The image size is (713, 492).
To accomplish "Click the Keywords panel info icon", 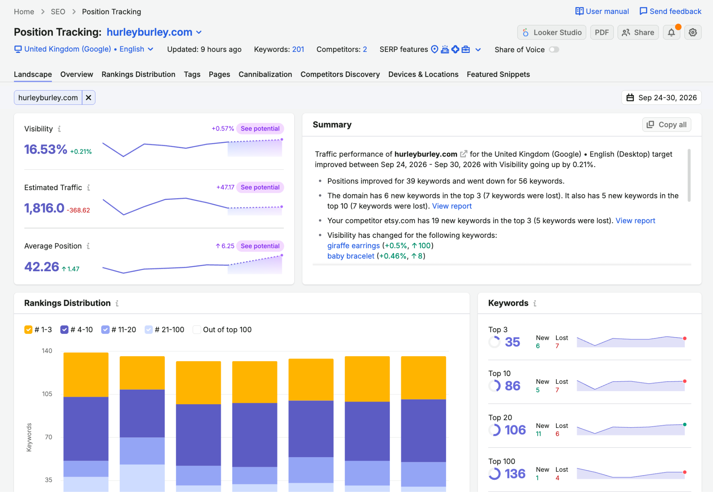I will (535, 303).
